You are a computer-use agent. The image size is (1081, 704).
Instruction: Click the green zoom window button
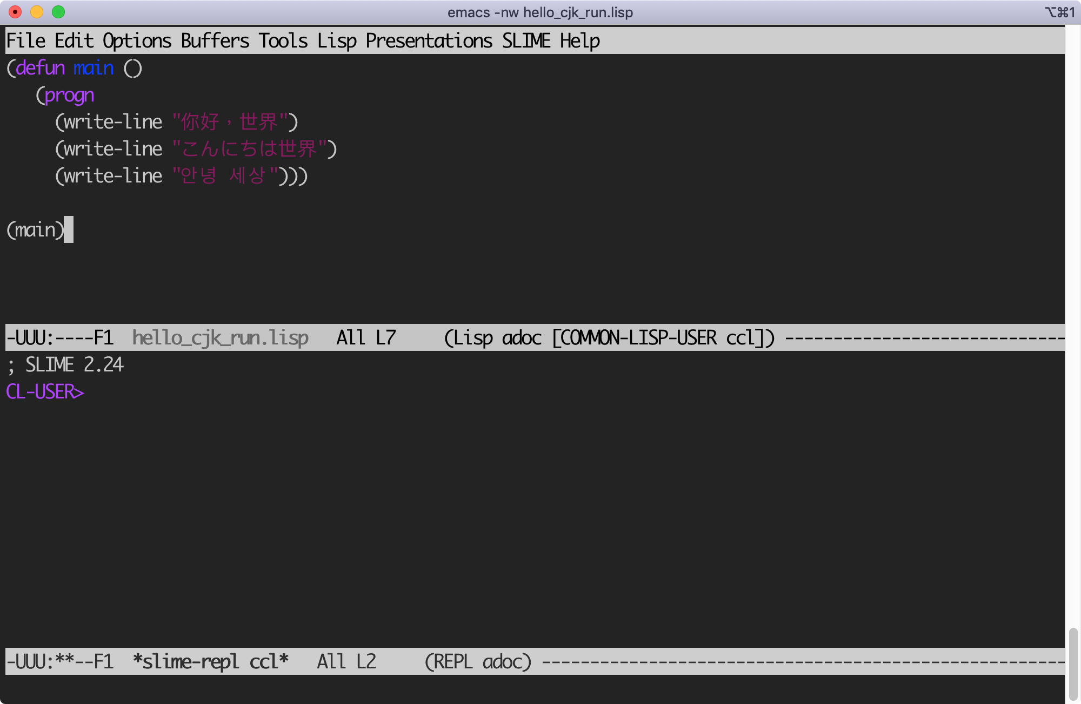58,12
